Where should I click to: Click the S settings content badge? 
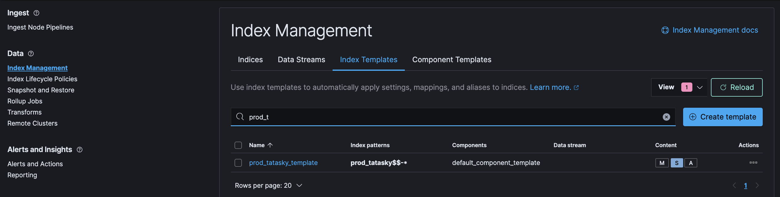coord(677,163)
